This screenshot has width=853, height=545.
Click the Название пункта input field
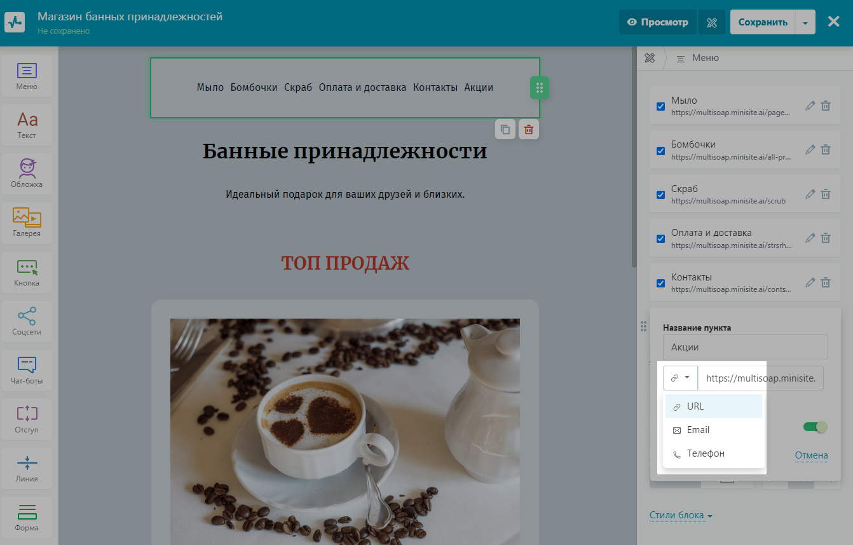(745, 347)
